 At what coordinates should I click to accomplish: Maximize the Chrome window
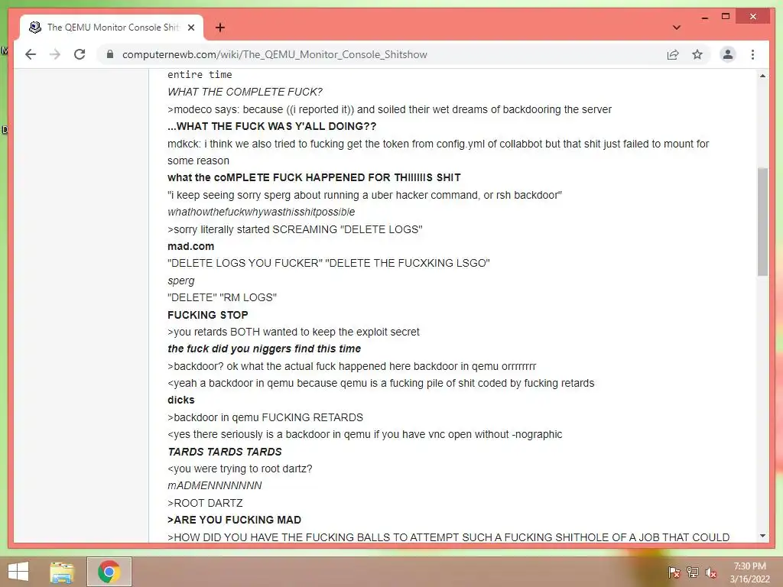tap(726, 17)
